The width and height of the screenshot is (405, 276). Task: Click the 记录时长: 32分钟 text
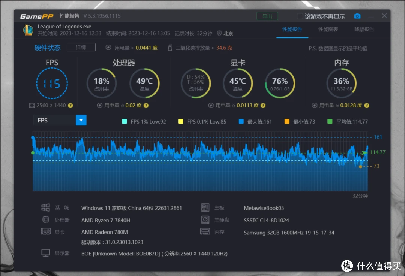click(193, 33)
